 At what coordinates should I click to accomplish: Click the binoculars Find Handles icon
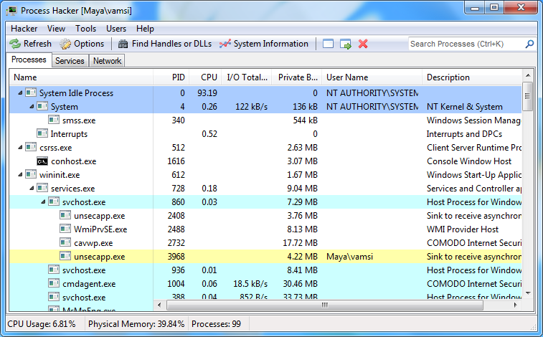(123, 44)
